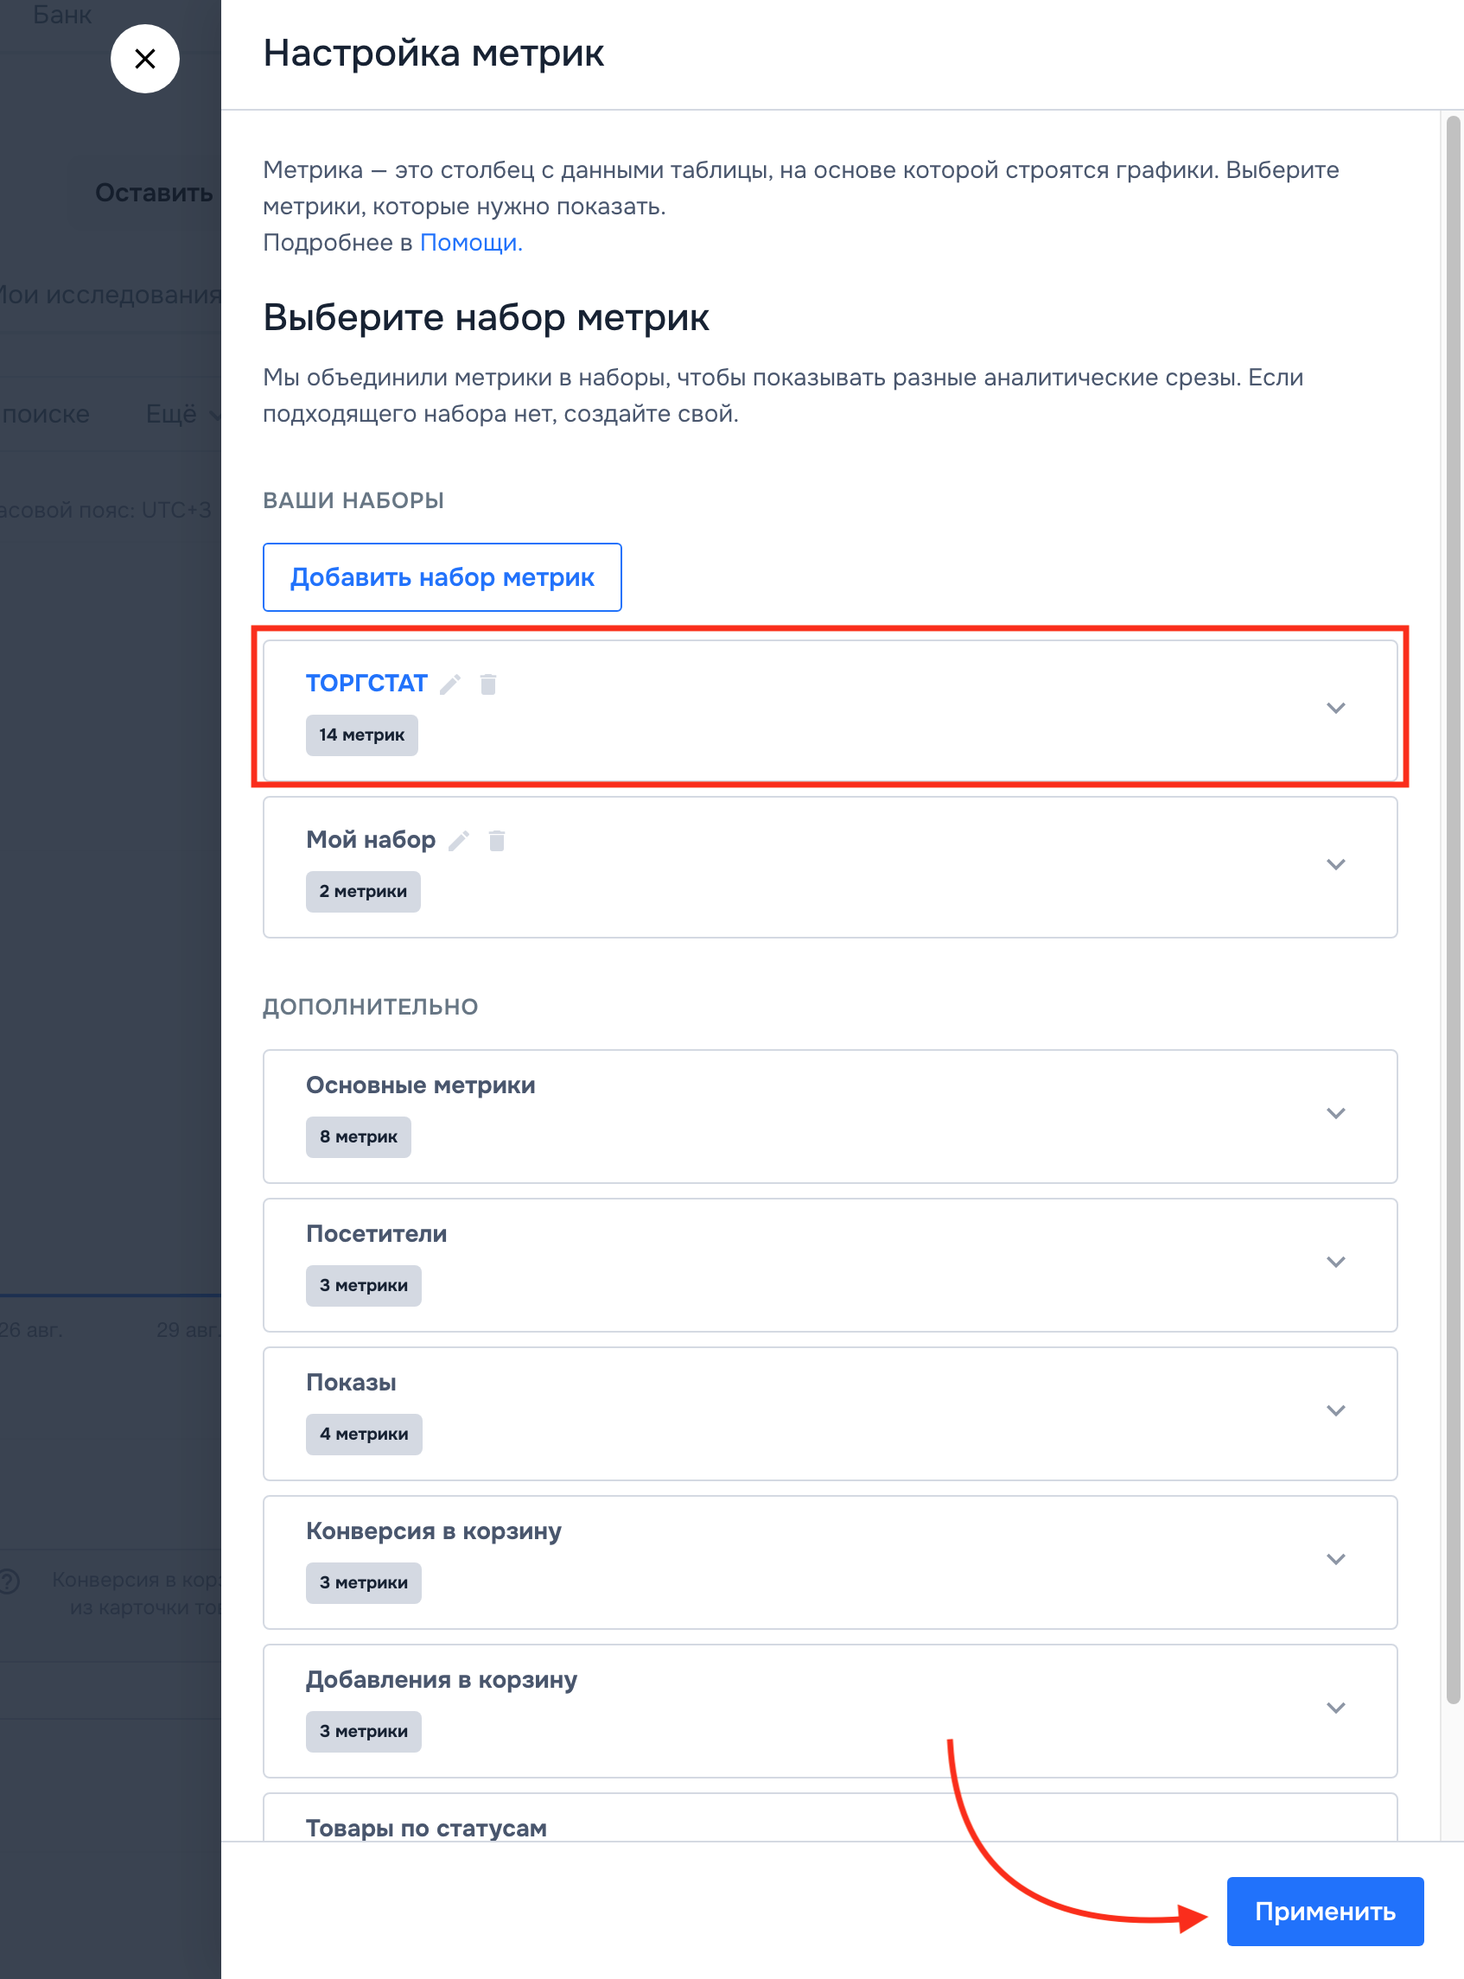Expand the Посетители metrics set

tap(1335, 1262)
